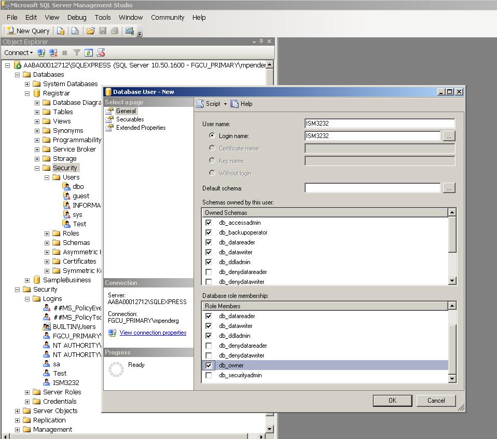Image resolution: width=497 pixels, height=439 pixels.
Task: Select the ISM3232 login in the tree
Action: point(66,382)
